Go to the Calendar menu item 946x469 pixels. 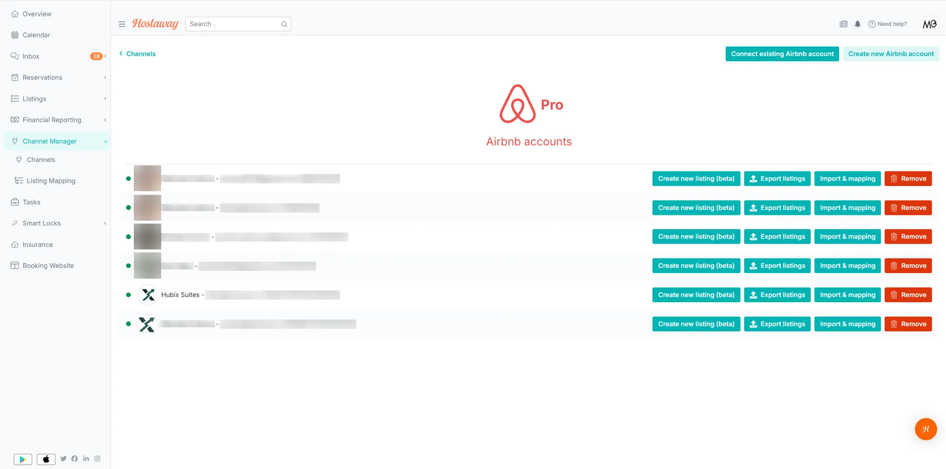(36, 35)
